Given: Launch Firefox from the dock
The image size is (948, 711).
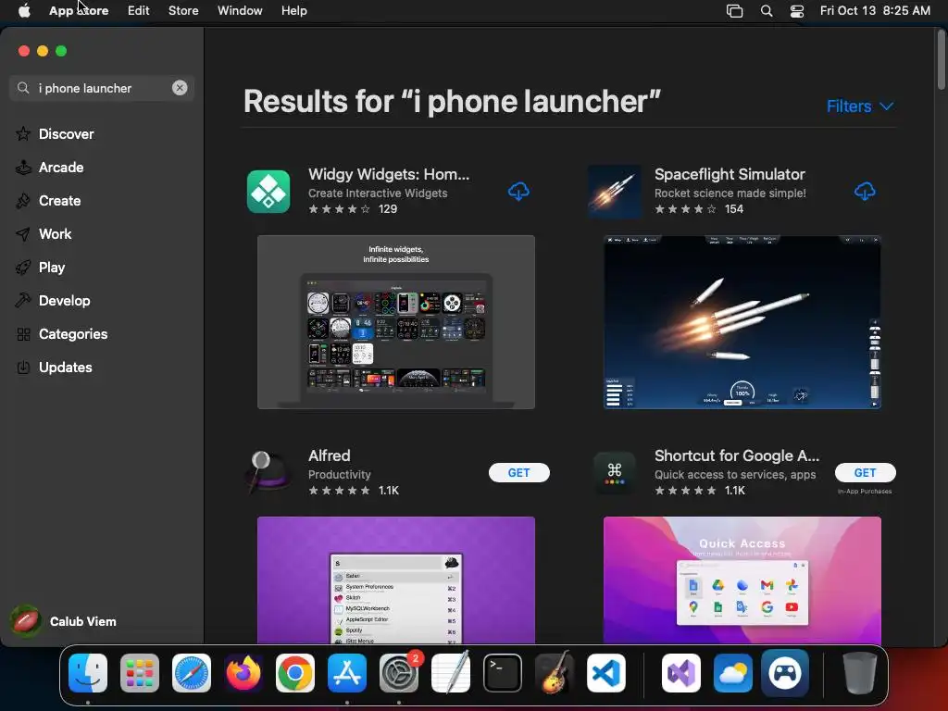Looking at the screenshot, I should [243, 673].
